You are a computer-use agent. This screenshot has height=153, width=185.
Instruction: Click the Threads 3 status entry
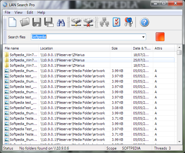click(162, 148)
